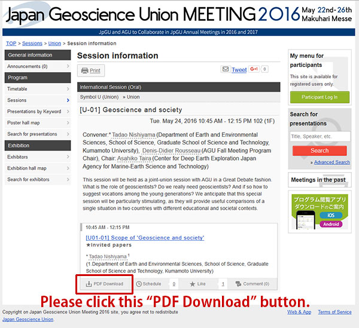Screen dimensions: 359x328
Task: Click the Tweet link
Action: pyautogui.click(x=239, y=70)
